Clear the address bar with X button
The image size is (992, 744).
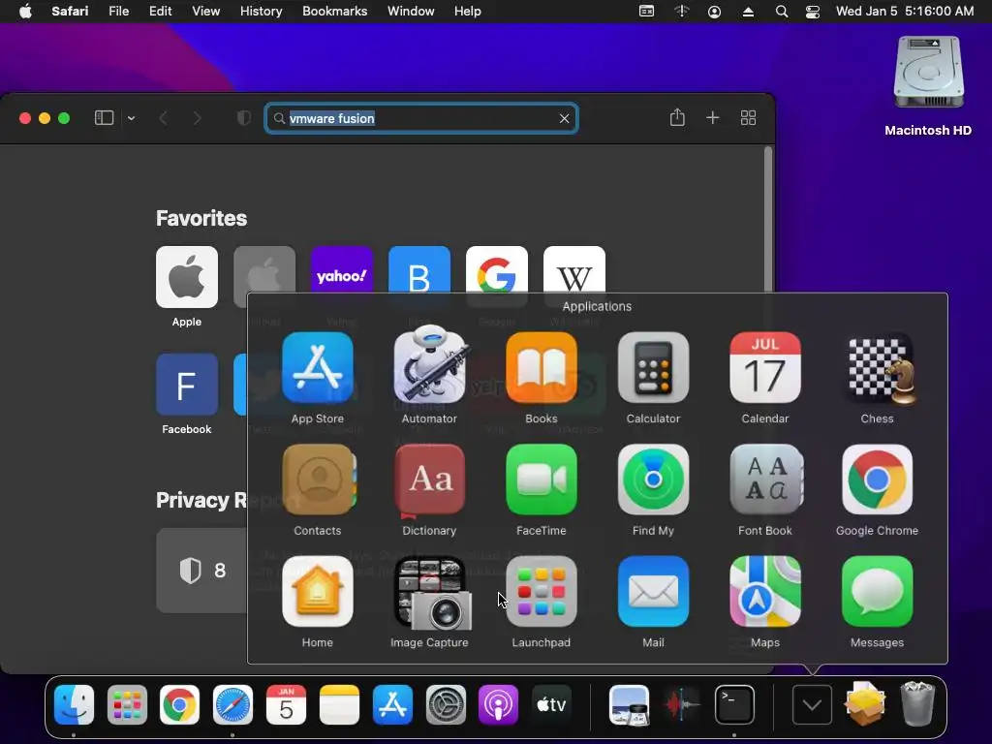pos(565,118)
